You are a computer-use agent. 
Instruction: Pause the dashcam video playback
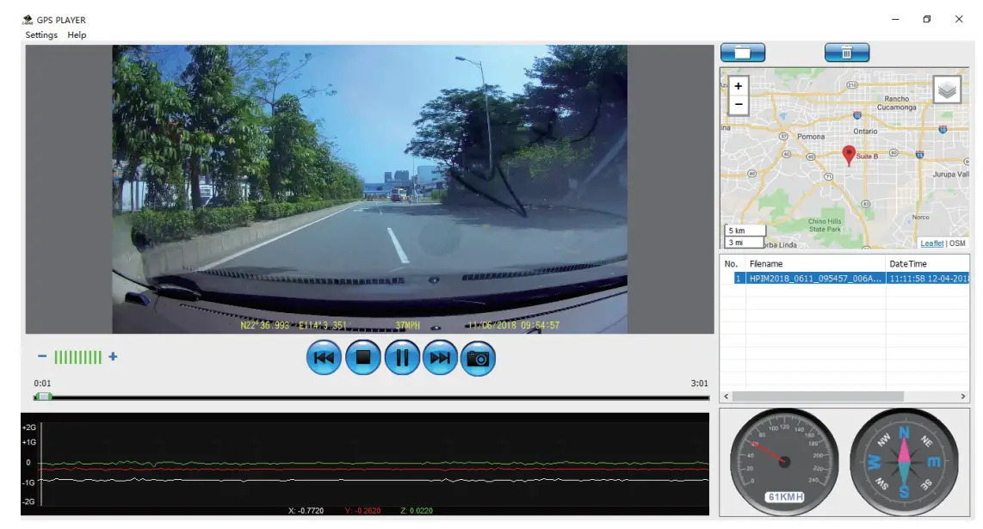[x=401, y=358]
